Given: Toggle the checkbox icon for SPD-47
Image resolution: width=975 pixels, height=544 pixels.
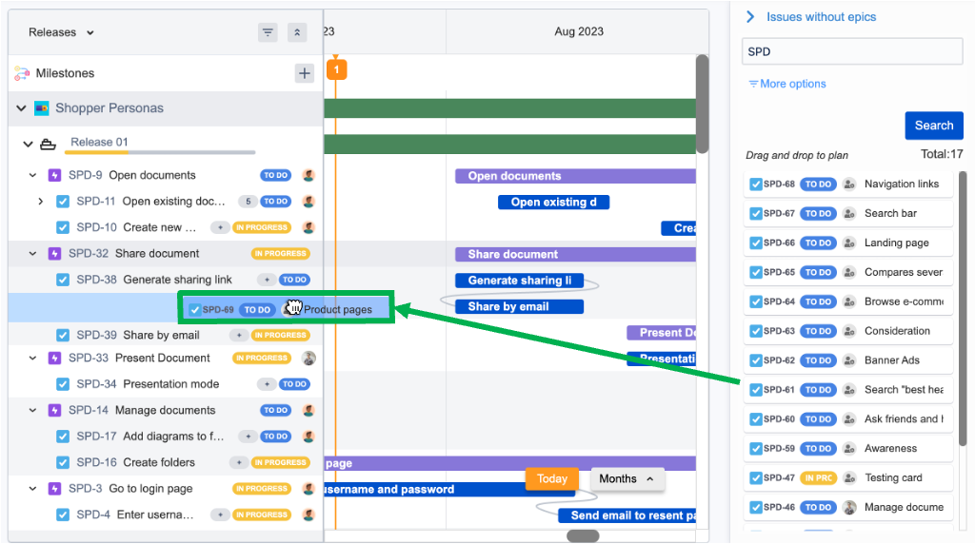Looking at the screenshot, I should point(756,478).
